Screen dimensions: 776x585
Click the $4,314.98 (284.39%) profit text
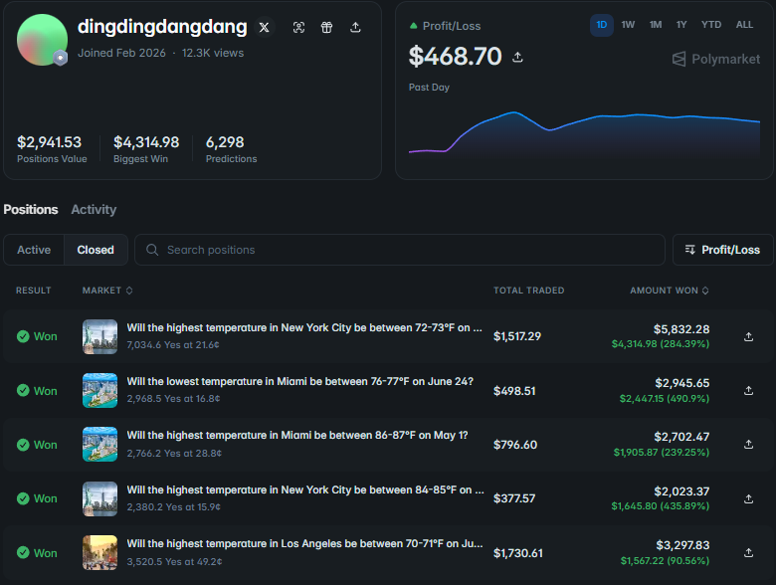pyautogui.click(x=661, y=344)
